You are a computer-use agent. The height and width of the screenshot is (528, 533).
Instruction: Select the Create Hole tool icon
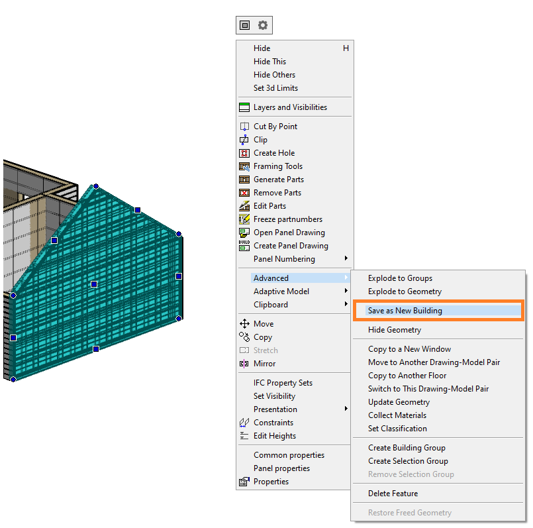point(244,153)
